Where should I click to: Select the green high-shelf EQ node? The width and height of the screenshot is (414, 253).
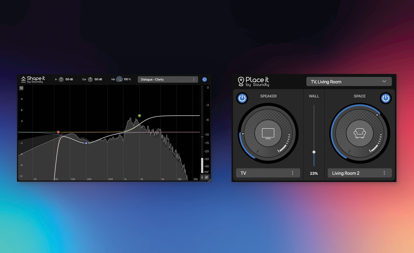(139, 116)
